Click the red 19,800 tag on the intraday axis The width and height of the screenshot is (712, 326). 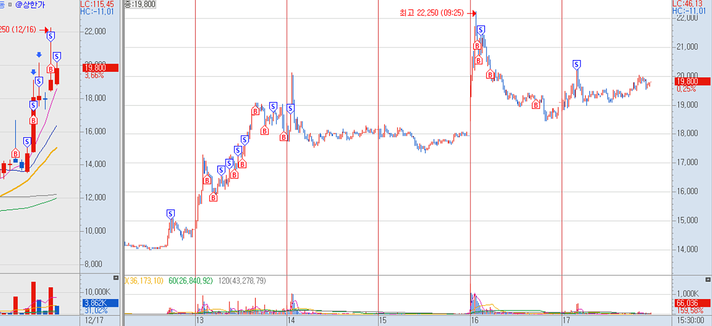click(x=692, y=81)
